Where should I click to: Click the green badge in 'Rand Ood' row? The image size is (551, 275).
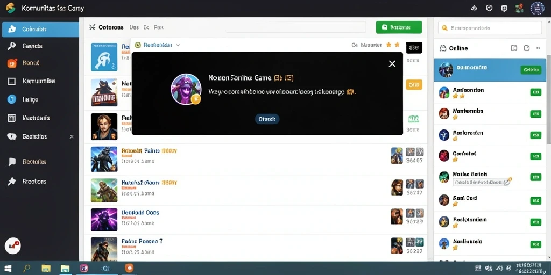536,201
